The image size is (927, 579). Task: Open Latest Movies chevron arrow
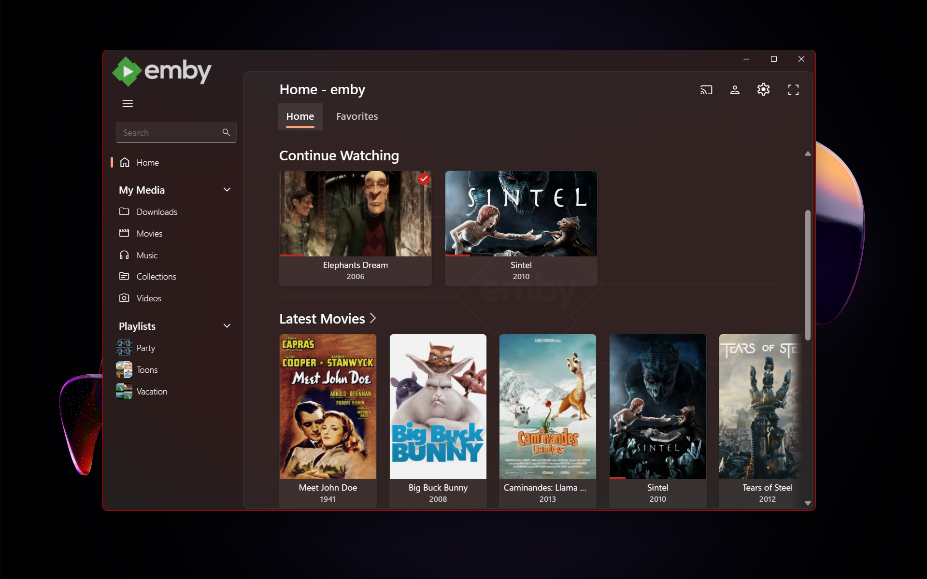point(373,318)
